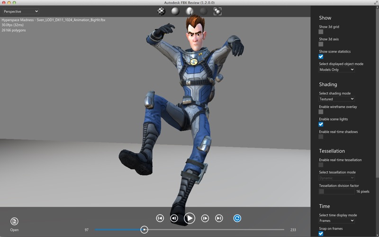Expand the Models Only display mode dropdown
Viewport: 379px width, 237px height.
coord(336,70)
